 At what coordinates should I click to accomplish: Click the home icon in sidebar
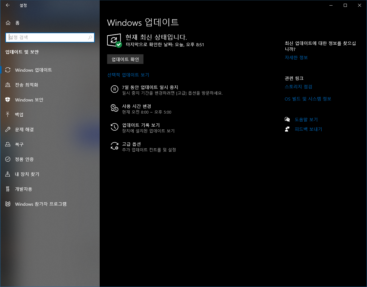(8, 23)
